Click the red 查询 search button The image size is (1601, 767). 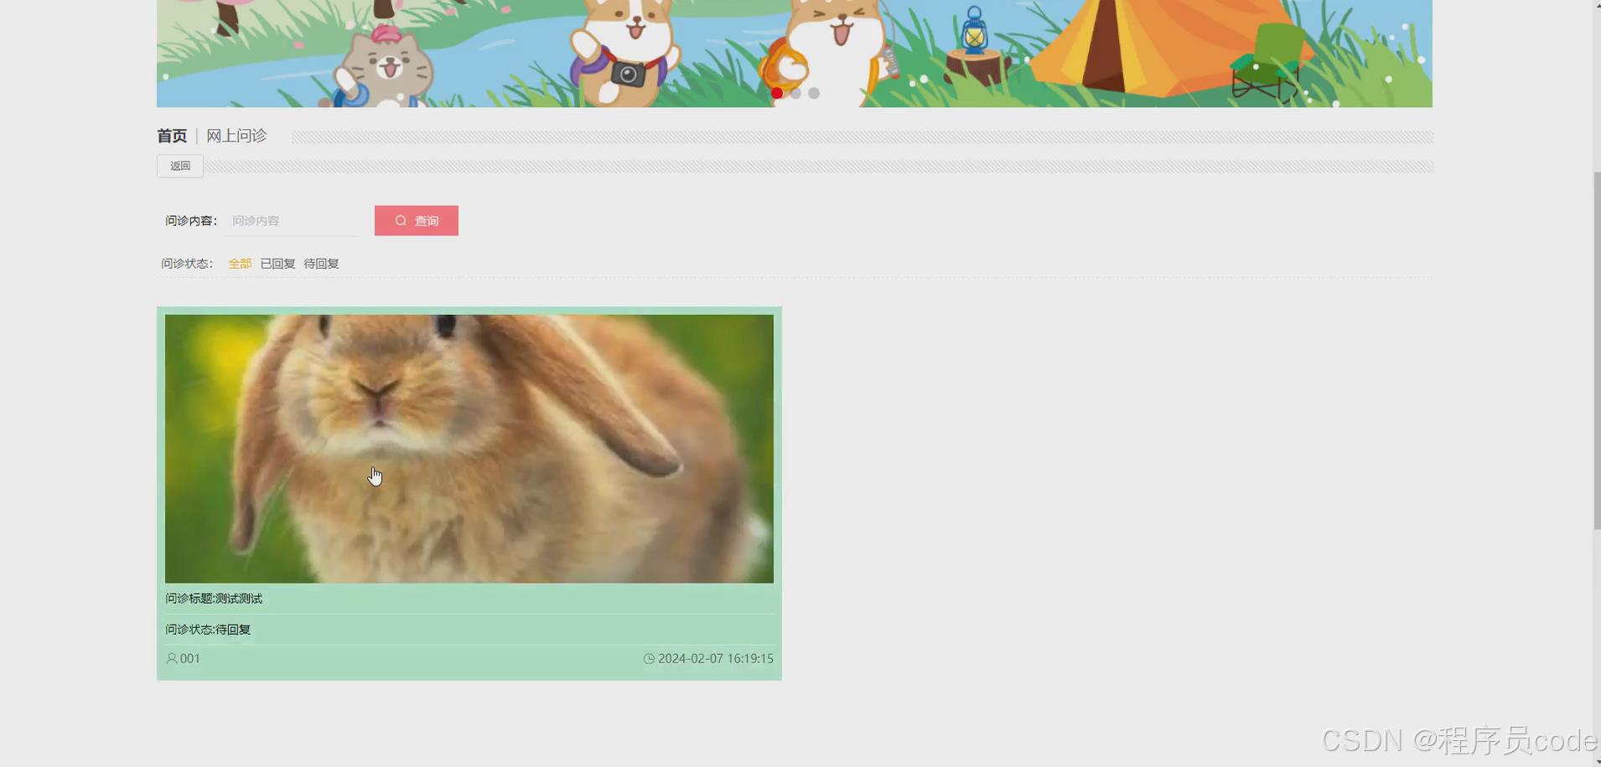pyautogui.click(x=417, y=221)
